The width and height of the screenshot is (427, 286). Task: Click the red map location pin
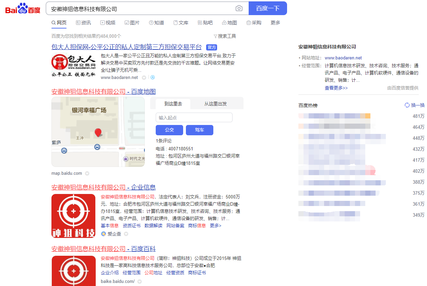point(98,133)
